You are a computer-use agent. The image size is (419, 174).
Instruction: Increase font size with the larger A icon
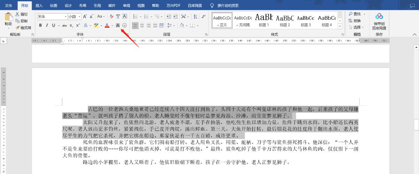[x=85, y=16]
